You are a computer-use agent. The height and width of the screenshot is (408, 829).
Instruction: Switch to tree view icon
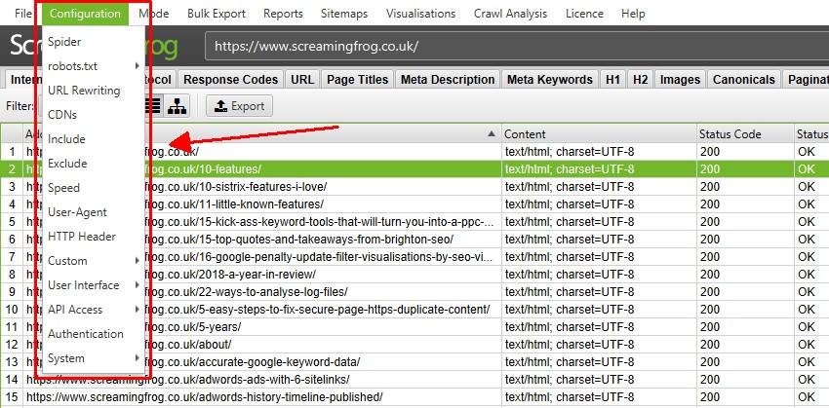pos(178,106)
